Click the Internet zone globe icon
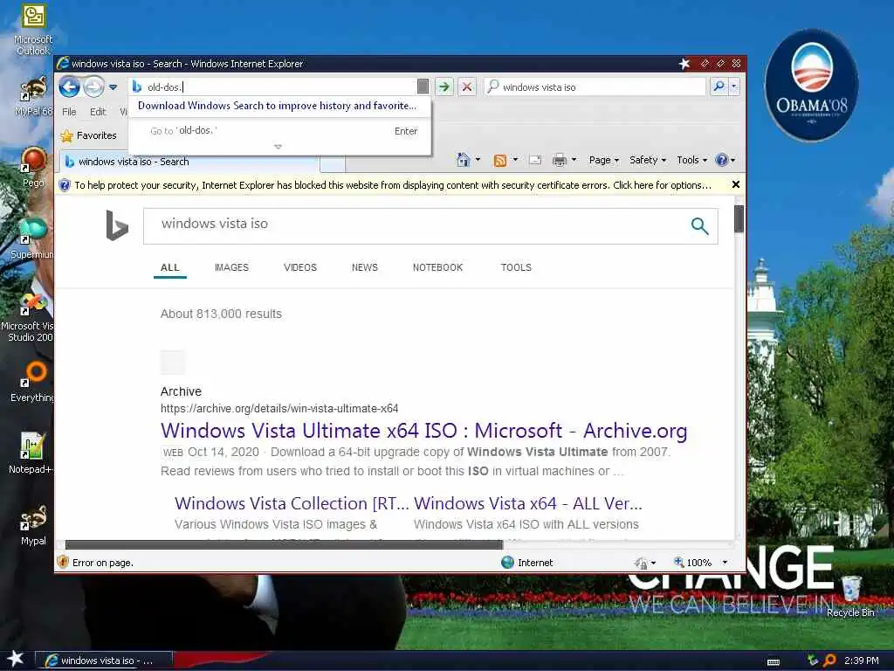This screenshot has height=671, width=894. [x=507, y=563]
